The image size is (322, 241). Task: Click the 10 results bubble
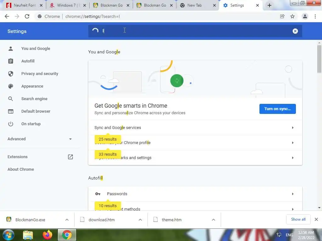tap(108, 206)
